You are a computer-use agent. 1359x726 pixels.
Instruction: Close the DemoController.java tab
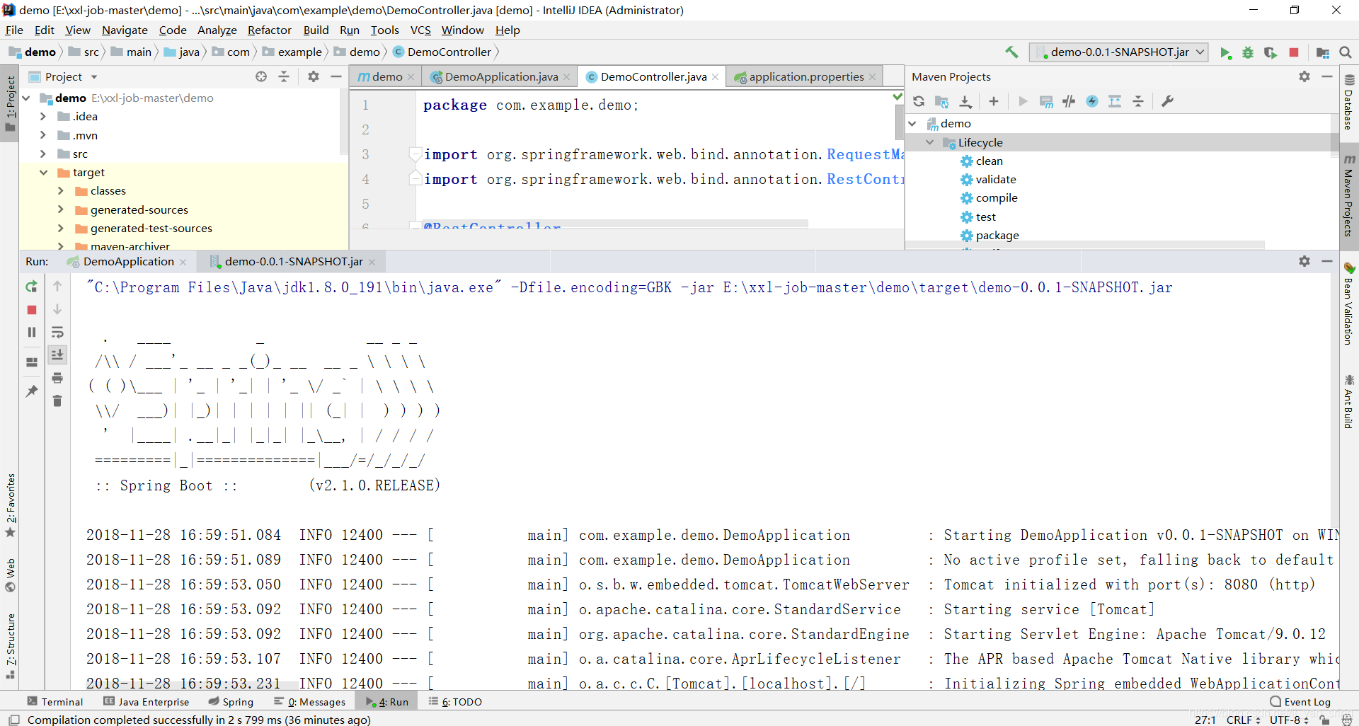click(x=715, y=77)
